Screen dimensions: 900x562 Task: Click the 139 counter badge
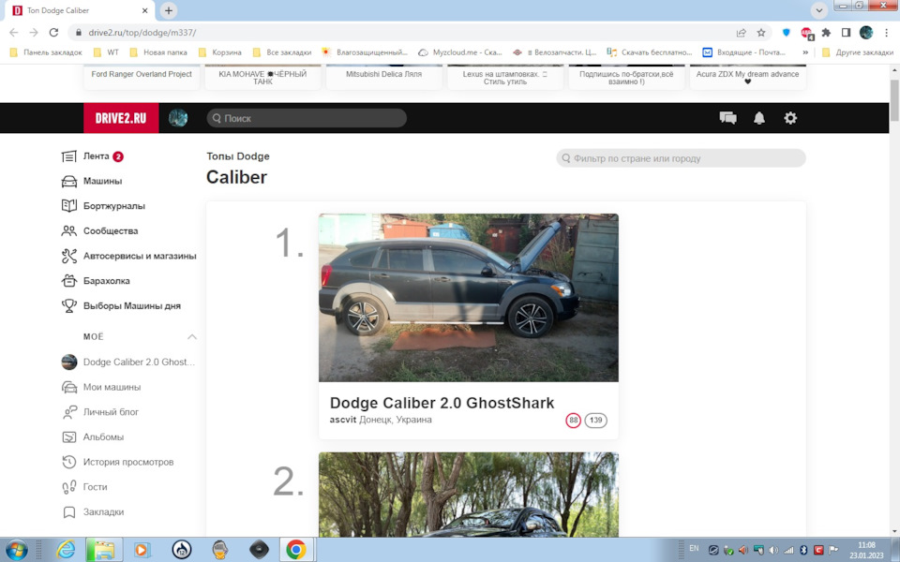pyautogui.click(x=596, y=420)
